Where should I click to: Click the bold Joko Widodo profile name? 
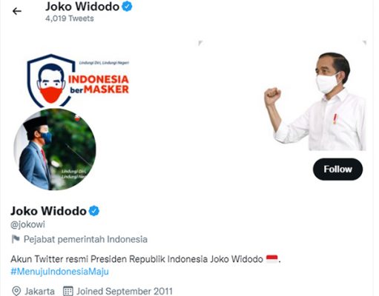[x=48, y=211]
